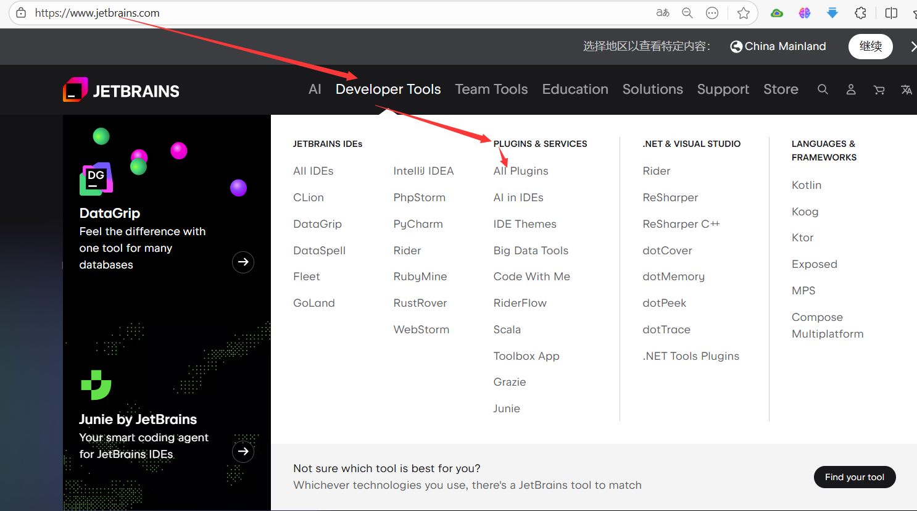The image size is (917, 511).
Task: Click the browser zoom magnifier icon
Action: (x=687, y=13)
